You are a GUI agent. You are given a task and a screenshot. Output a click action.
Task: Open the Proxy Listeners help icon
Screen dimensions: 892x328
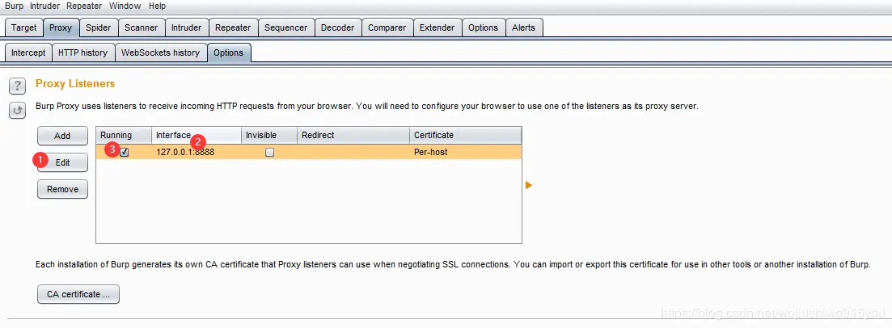point(17,86)
